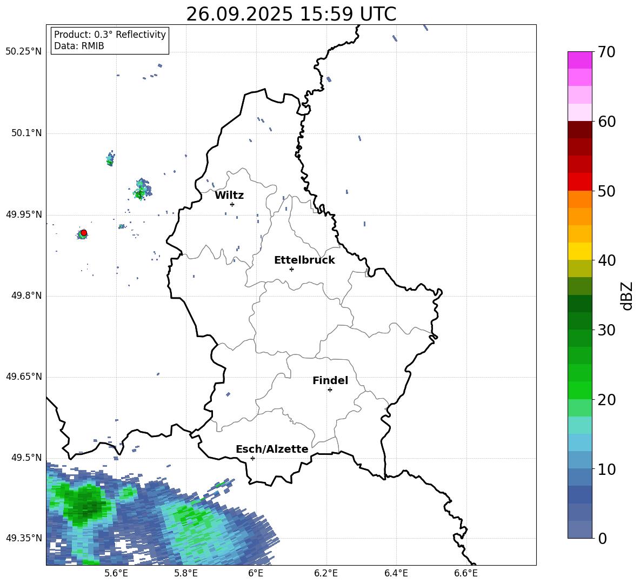Click the 49.8°N latitude label
This screenshot has width=640, height=584.
point(26,296)
